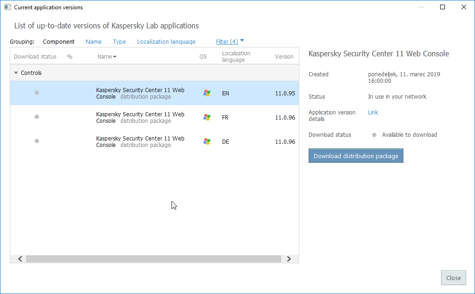This screenshot has height=294, width=475.
Task: Collapse the Controls group
Action: click(16, 73)
